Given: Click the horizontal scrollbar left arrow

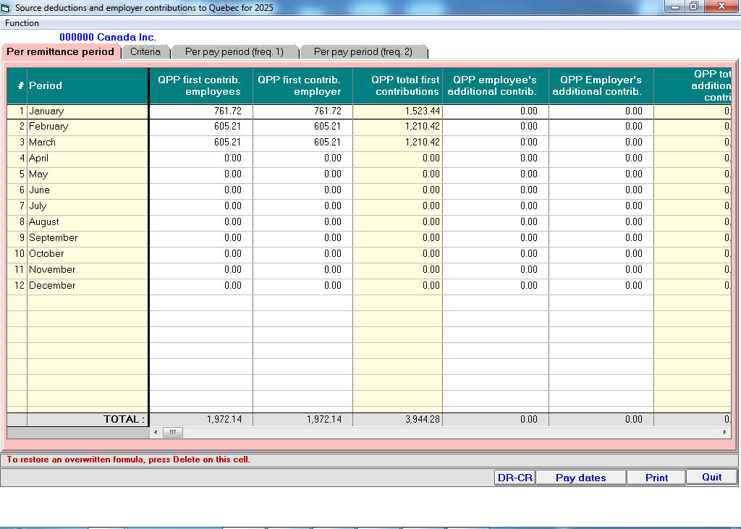Looking at the screenshot, I should point(155,432).
